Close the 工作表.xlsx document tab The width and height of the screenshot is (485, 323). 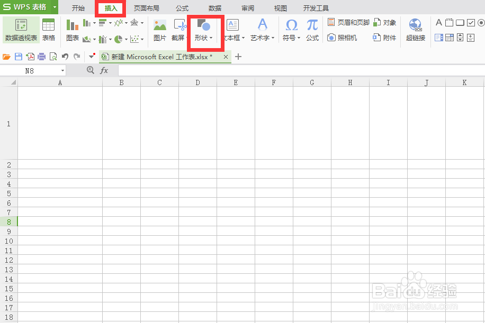226,57
